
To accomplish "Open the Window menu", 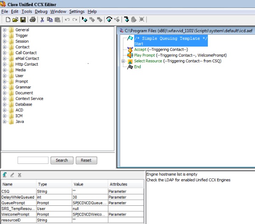I will coord(58,11).
